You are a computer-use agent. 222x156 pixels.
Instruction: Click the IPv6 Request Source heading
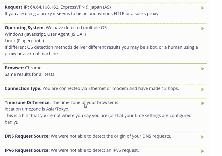pyautogui.click(x=27, y=150)
